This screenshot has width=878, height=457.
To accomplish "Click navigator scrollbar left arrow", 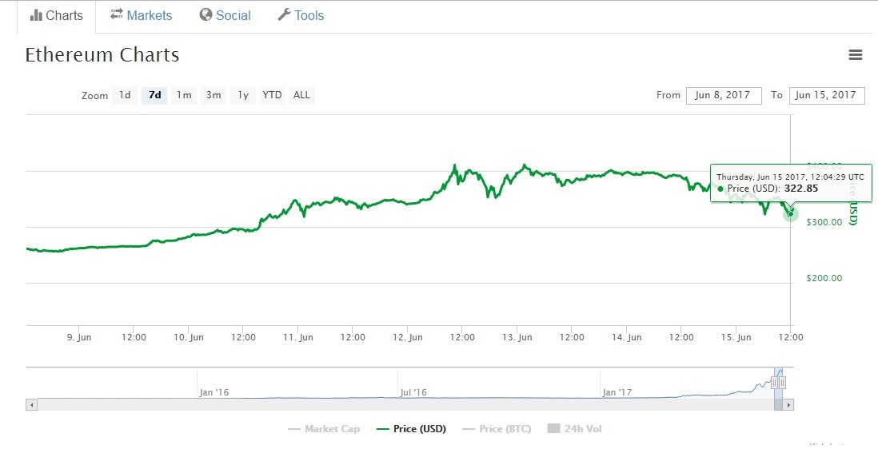I will [32, 405].
